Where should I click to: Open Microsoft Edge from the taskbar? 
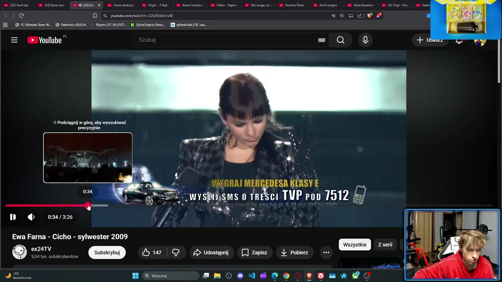pyautogui.click(x=275, y=276)
